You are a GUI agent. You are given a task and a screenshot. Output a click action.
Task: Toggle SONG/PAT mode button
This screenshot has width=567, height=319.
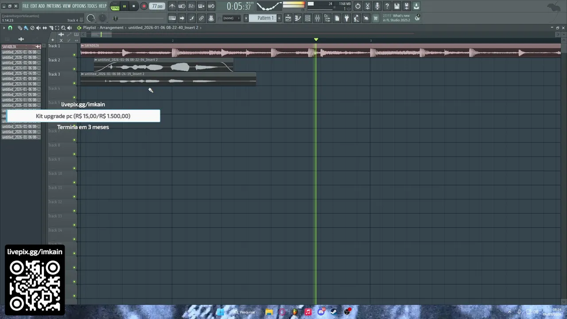[x=115, y=7]
